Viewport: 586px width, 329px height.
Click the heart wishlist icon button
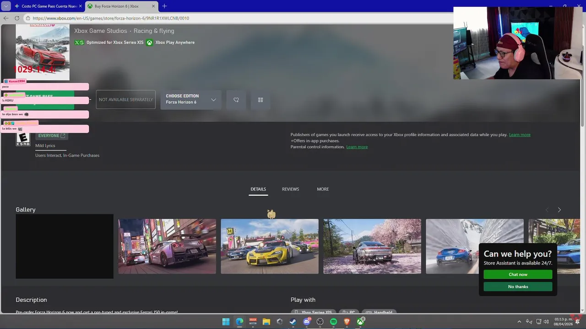pos(236,100)
